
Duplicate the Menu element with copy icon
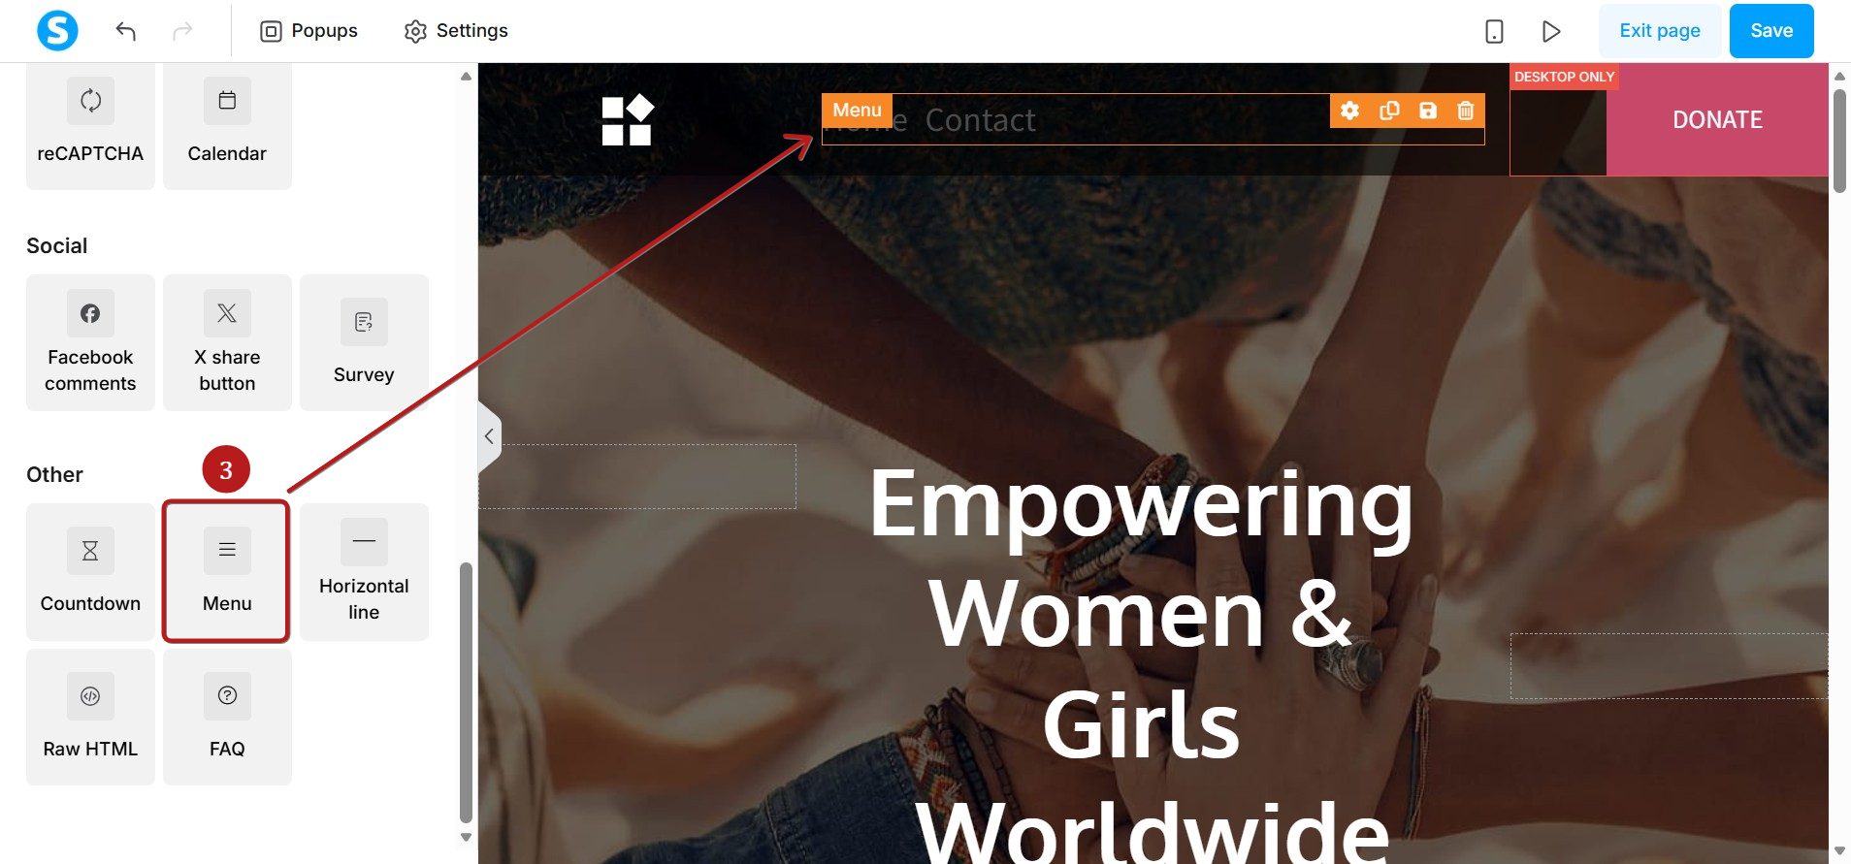point(1389,111)
